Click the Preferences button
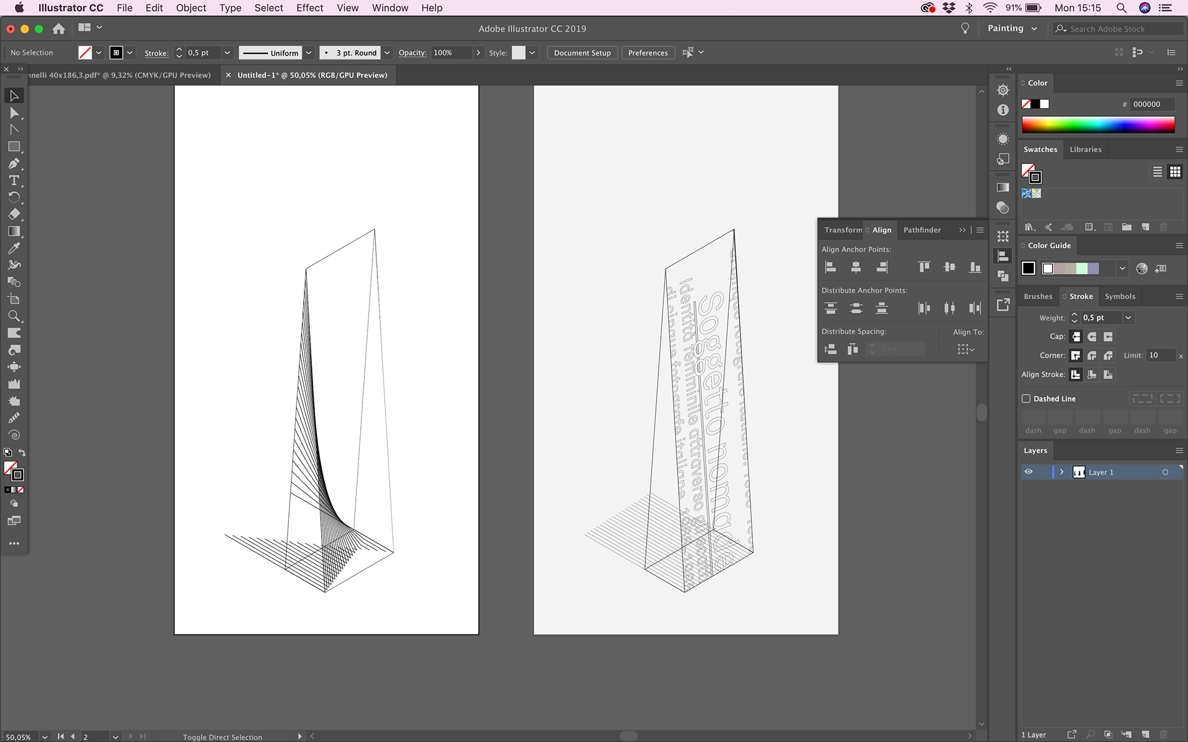Viewport: 1188px width, 742px height. tap(647, 53)
